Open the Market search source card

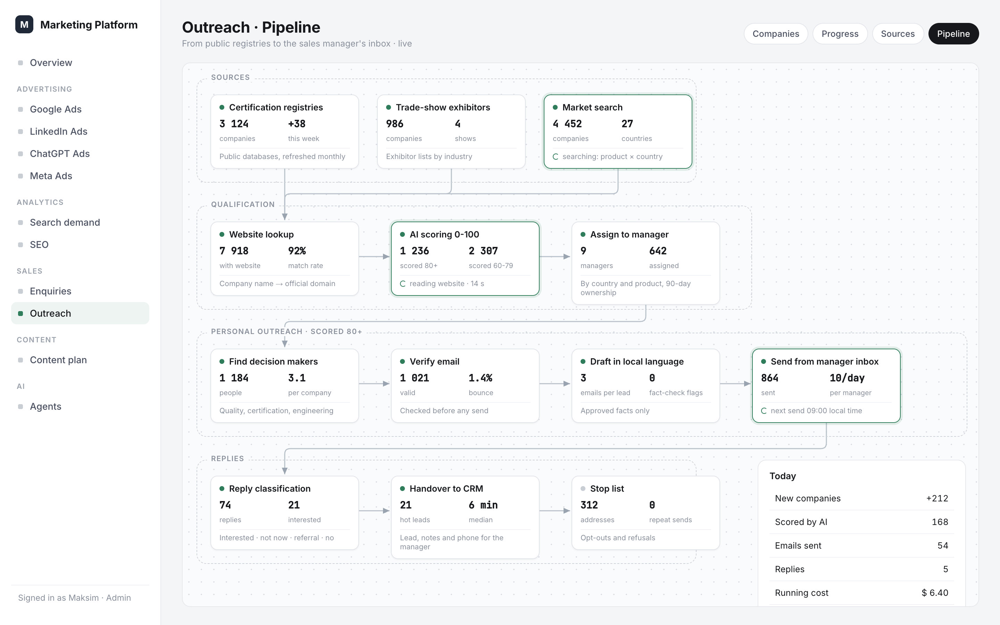[618, 132]
